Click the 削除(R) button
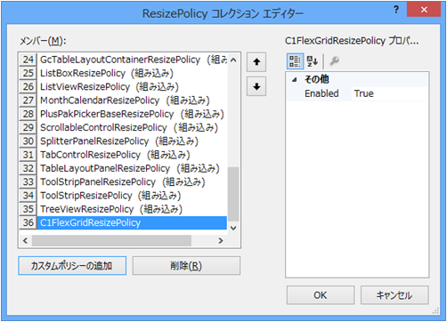The image size is (447, 322). point(186,266)
